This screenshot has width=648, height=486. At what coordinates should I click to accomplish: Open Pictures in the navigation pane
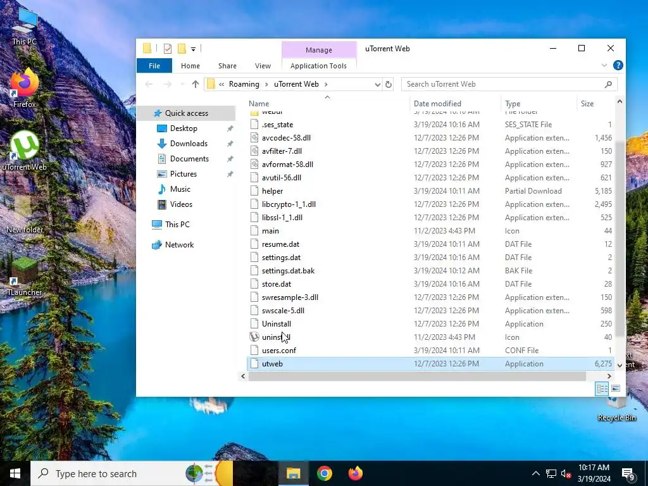[183, 174]
